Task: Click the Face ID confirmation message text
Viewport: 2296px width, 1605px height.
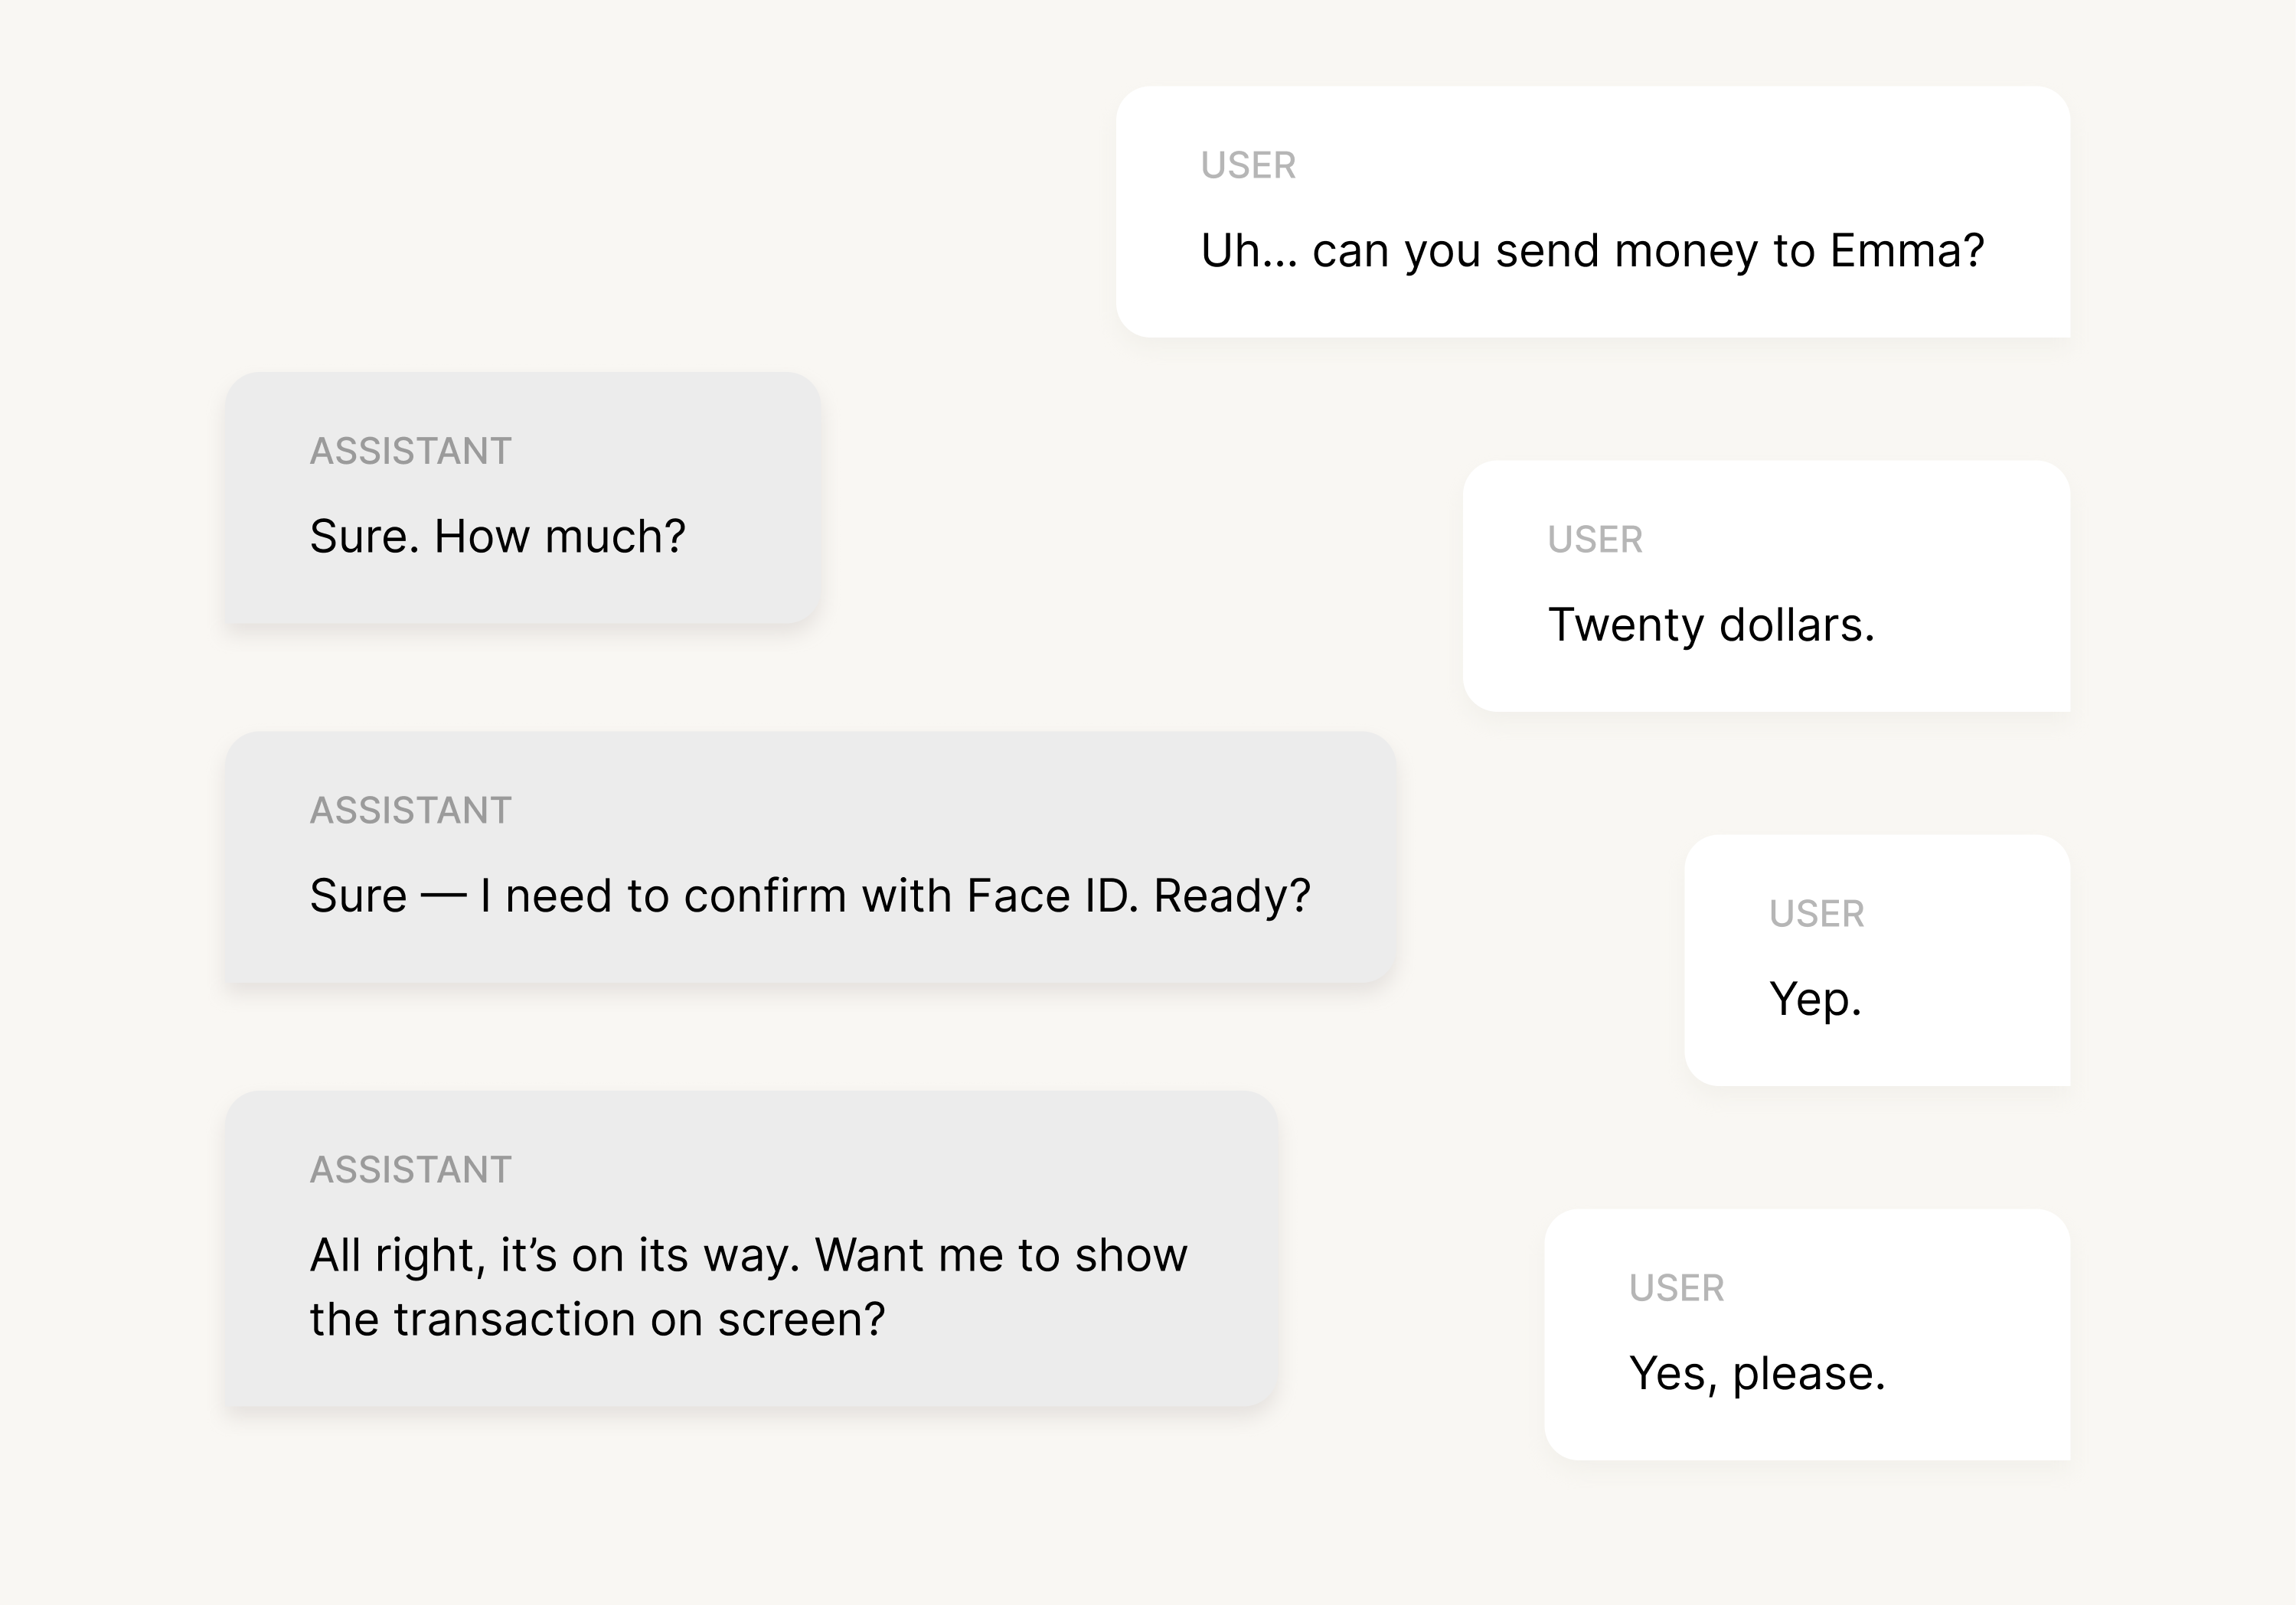Action: click(x=809, y=895)
